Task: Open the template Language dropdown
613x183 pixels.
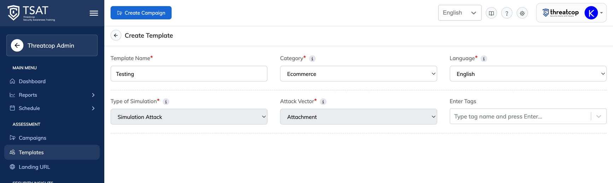Action: [528, 74]
